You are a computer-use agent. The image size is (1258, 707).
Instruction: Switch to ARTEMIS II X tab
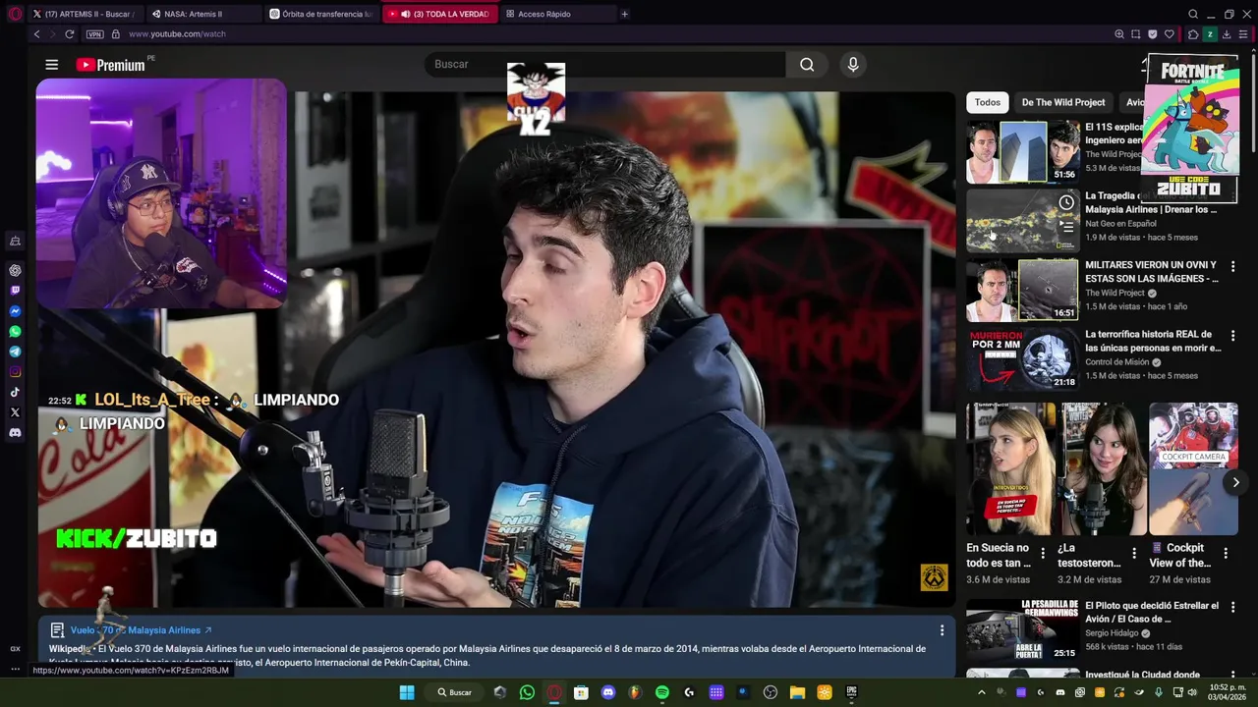click(84, 14)
